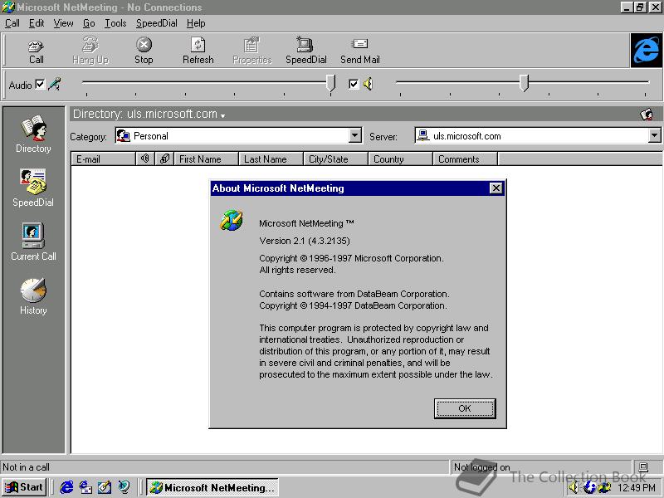Sort by E-mail column header
The image size is (664, 498).
103,159
